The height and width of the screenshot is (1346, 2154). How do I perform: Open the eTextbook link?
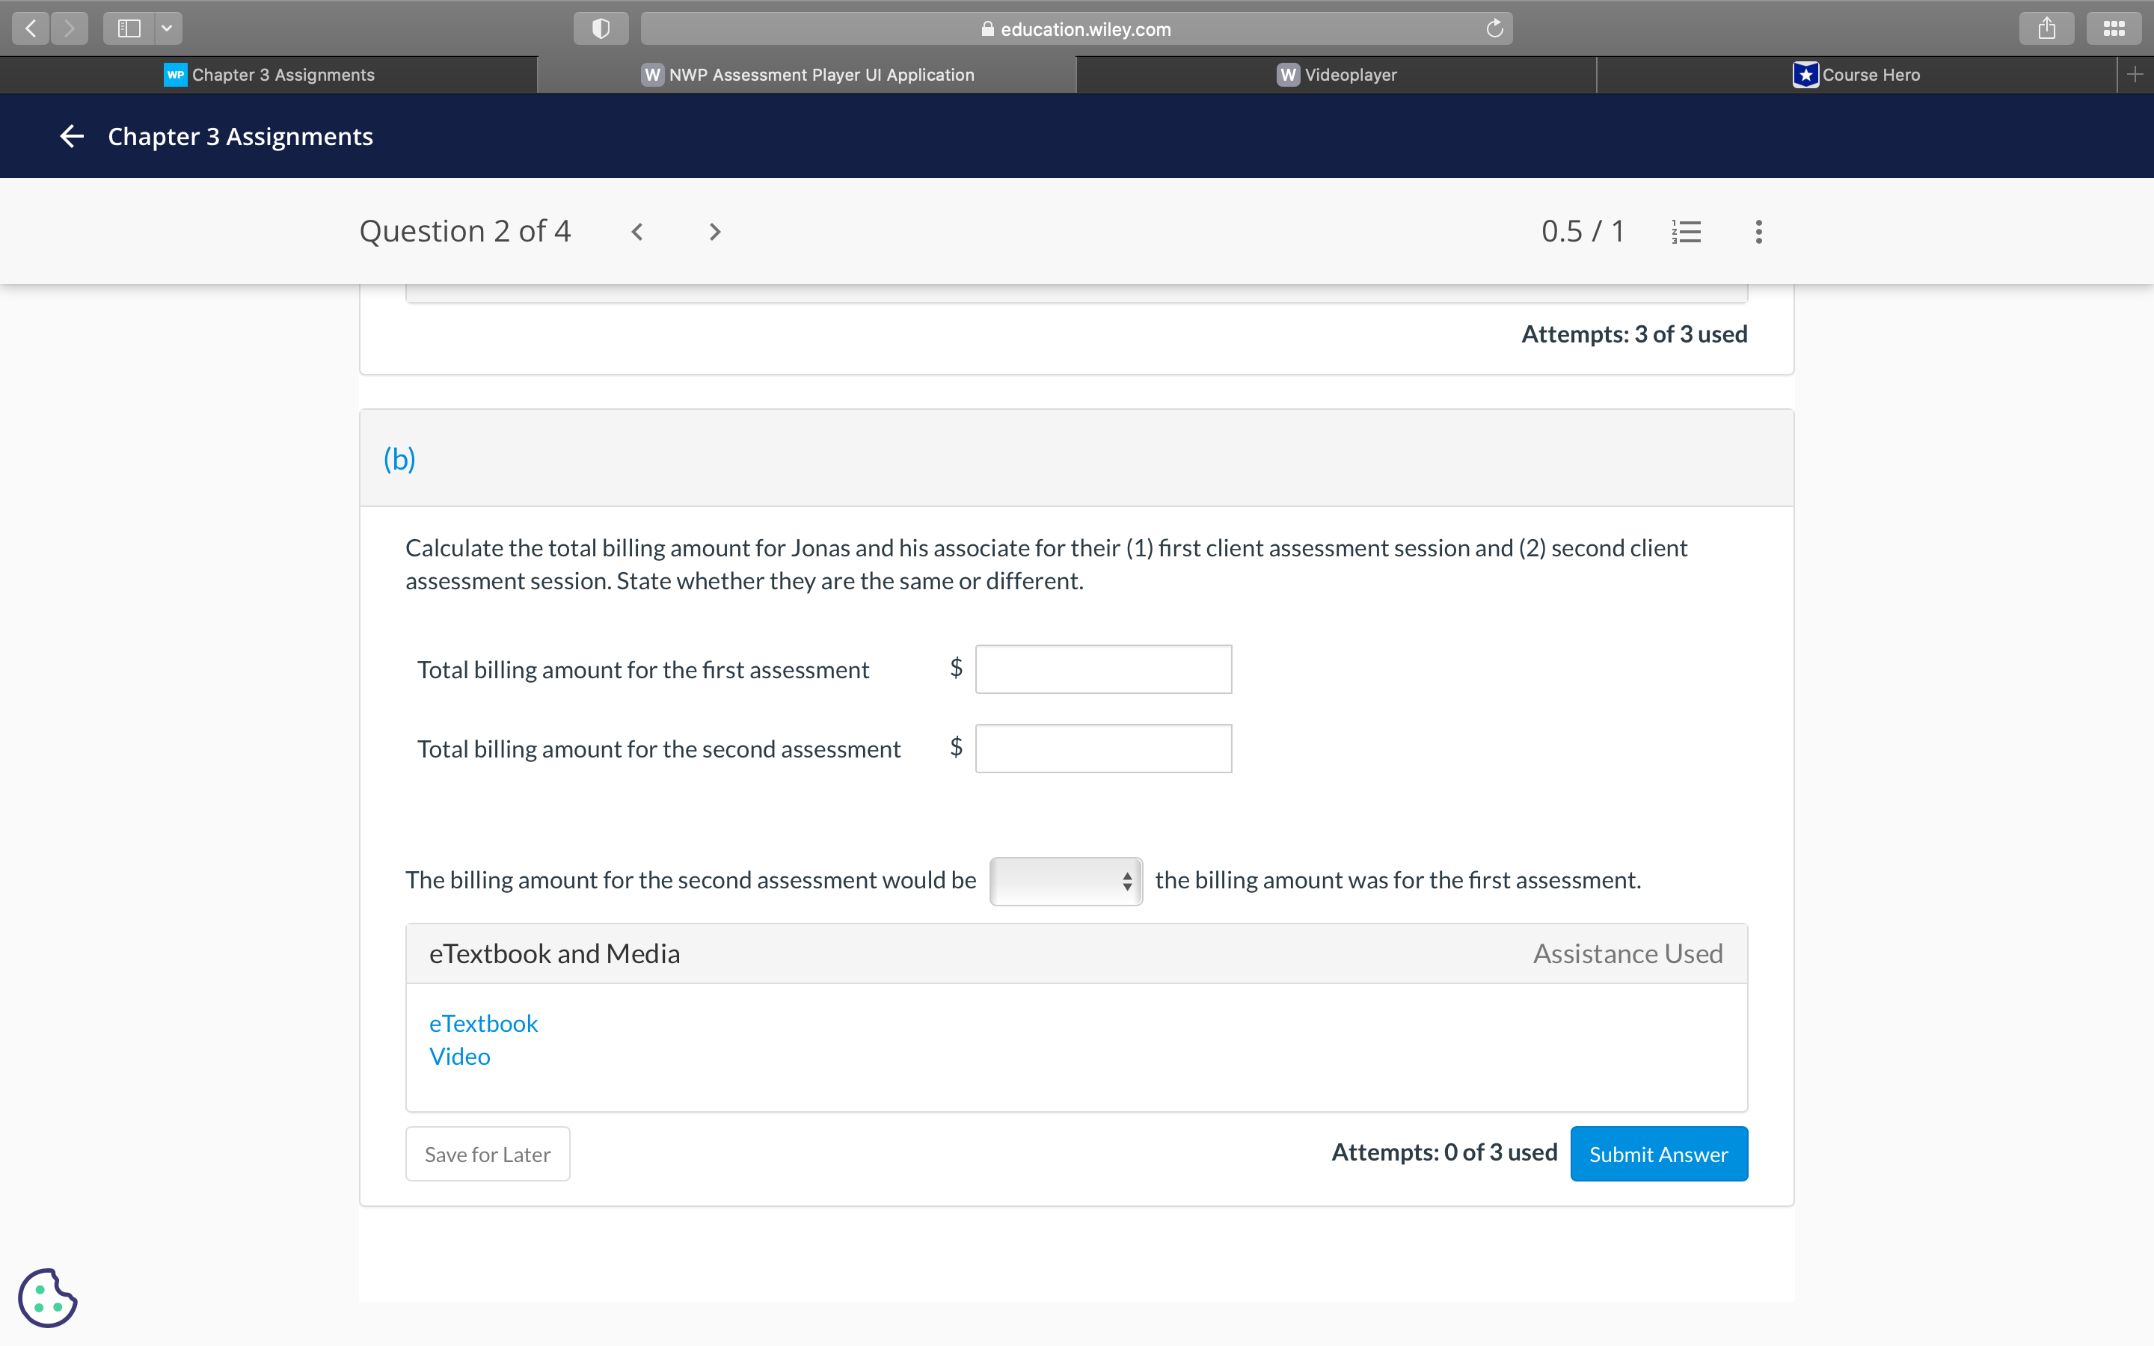coord(483,1024)
